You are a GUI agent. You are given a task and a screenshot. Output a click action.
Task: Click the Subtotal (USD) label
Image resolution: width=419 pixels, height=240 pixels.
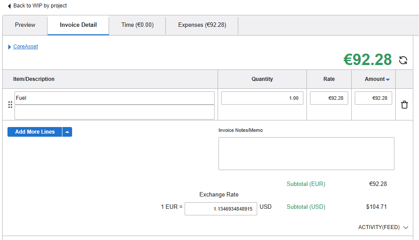point(306,207)
